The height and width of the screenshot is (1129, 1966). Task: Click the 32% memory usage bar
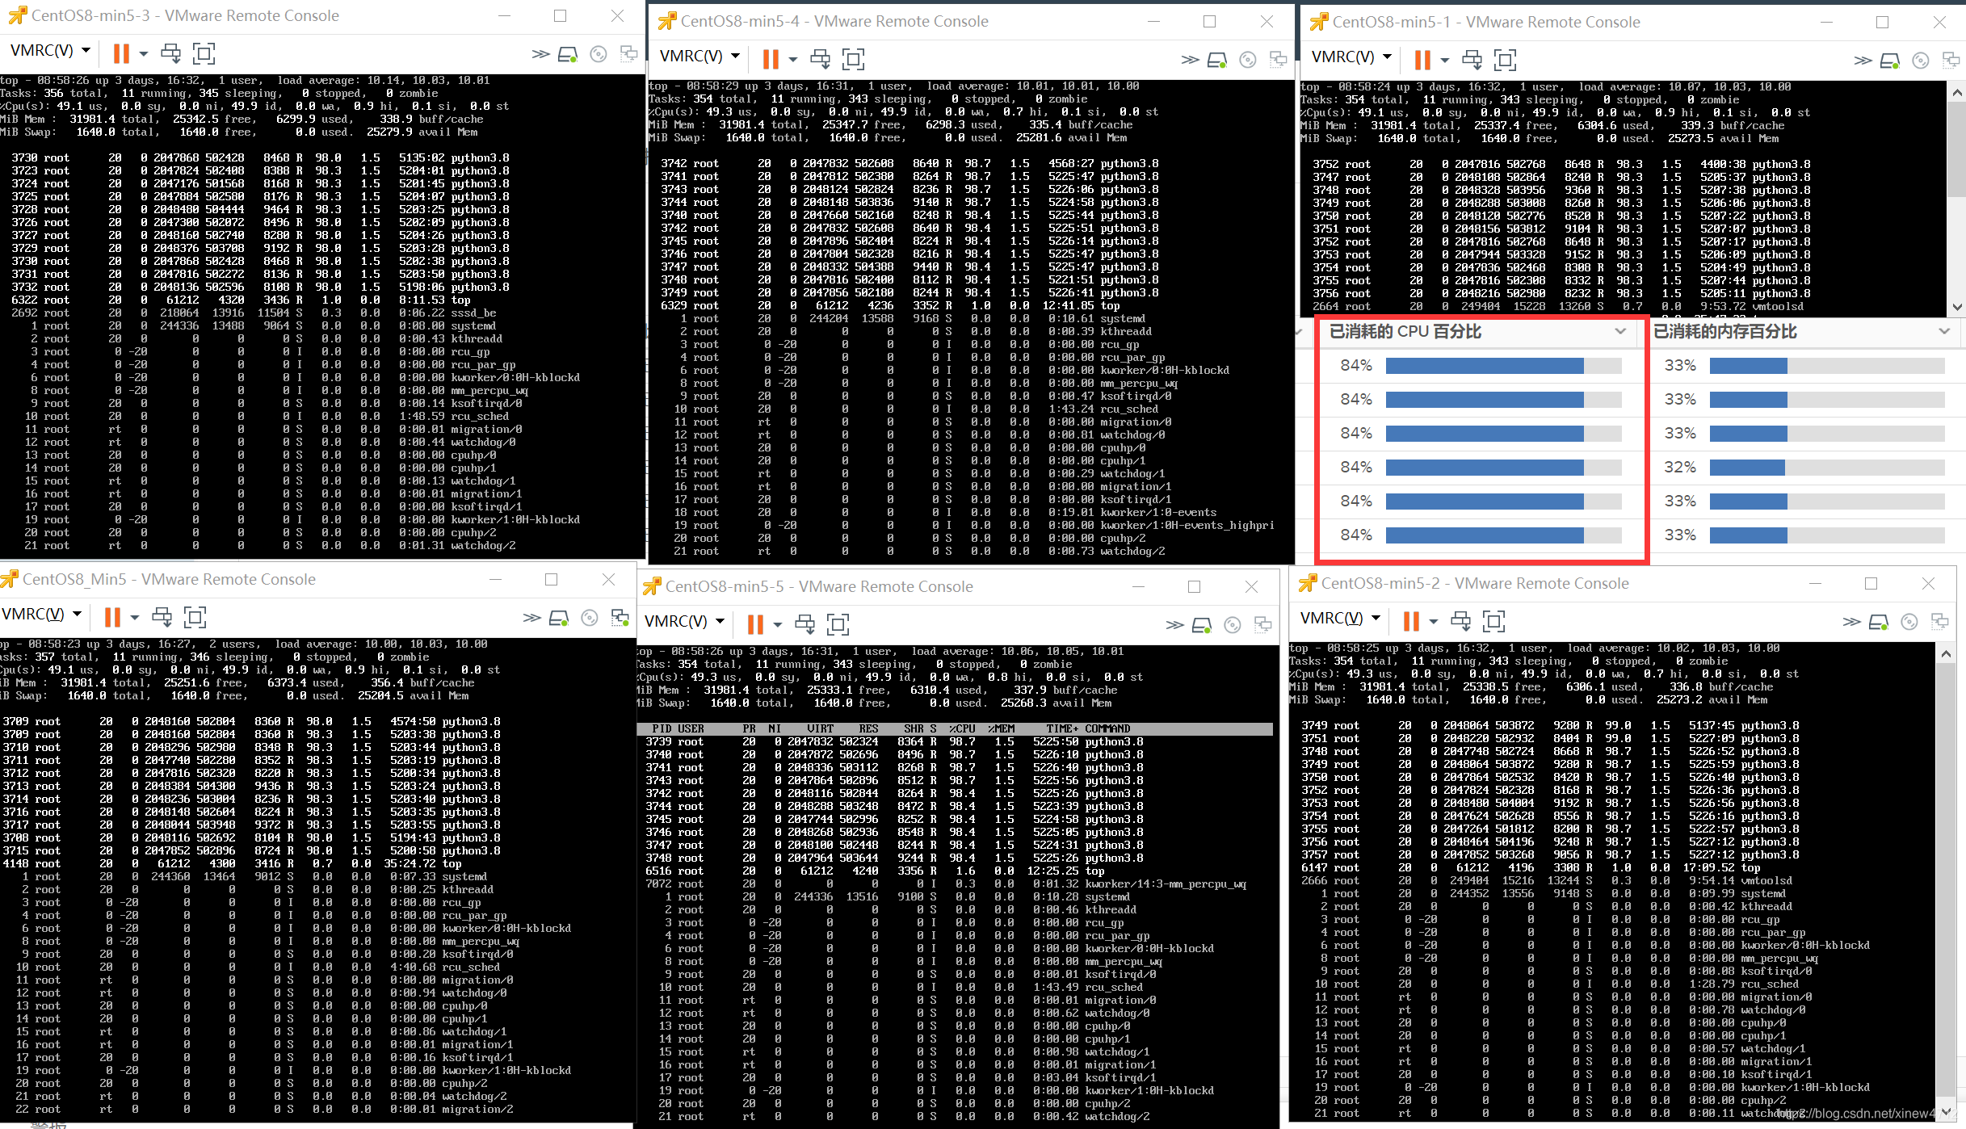tap(1827, 468)
